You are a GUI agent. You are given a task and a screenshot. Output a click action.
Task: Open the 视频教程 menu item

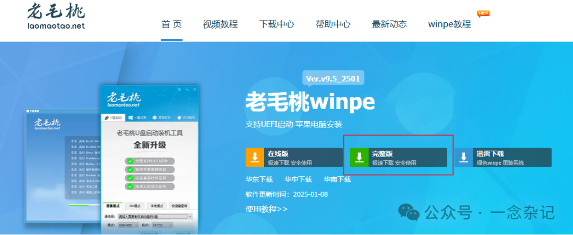click(x=220, y=24)
